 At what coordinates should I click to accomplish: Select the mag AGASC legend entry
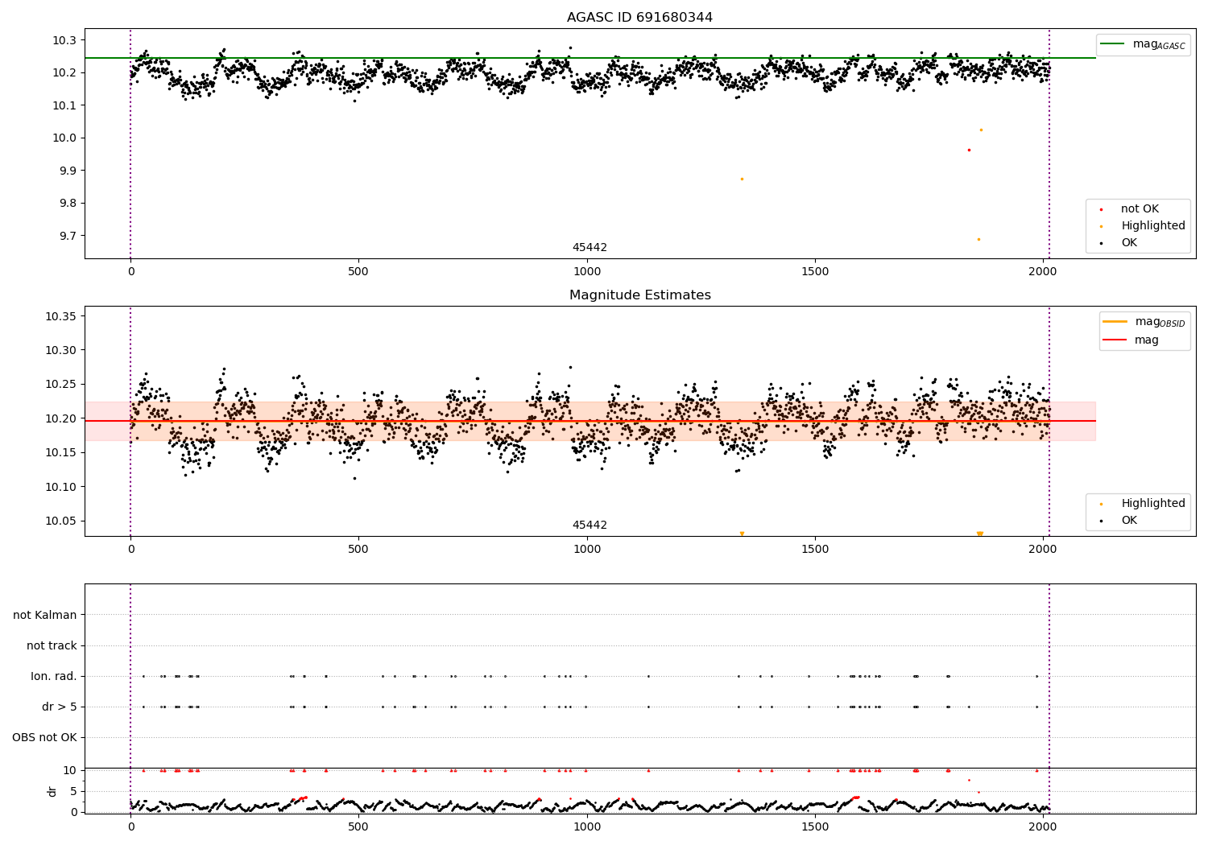tap(1143, 44)
